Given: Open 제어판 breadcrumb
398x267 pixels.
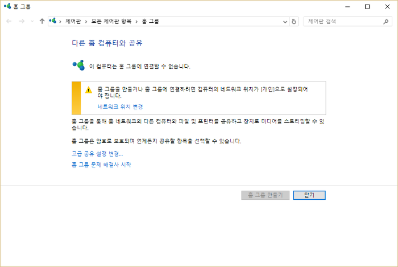Looking at the screenshot, I should pyautogui.click(x=73, y=21).
